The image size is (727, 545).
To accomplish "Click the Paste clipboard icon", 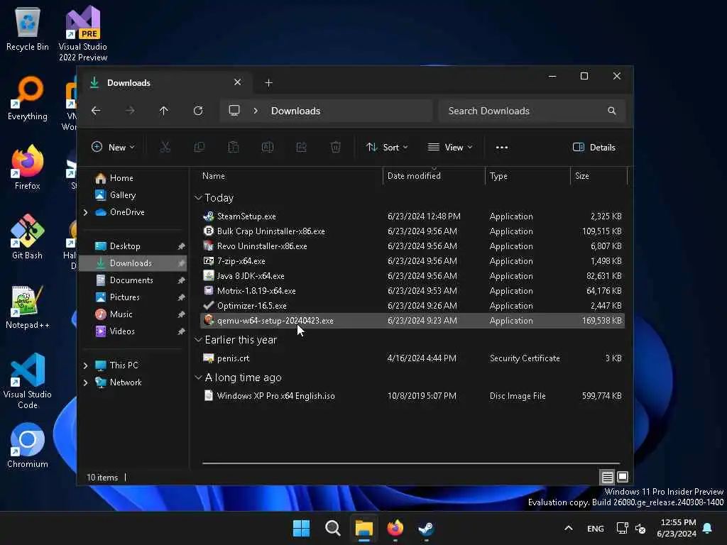I will pos(233,148).
